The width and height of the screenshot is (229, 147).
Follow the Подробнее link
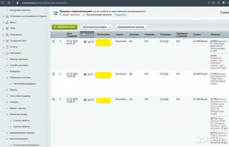[x=120, y=15]
